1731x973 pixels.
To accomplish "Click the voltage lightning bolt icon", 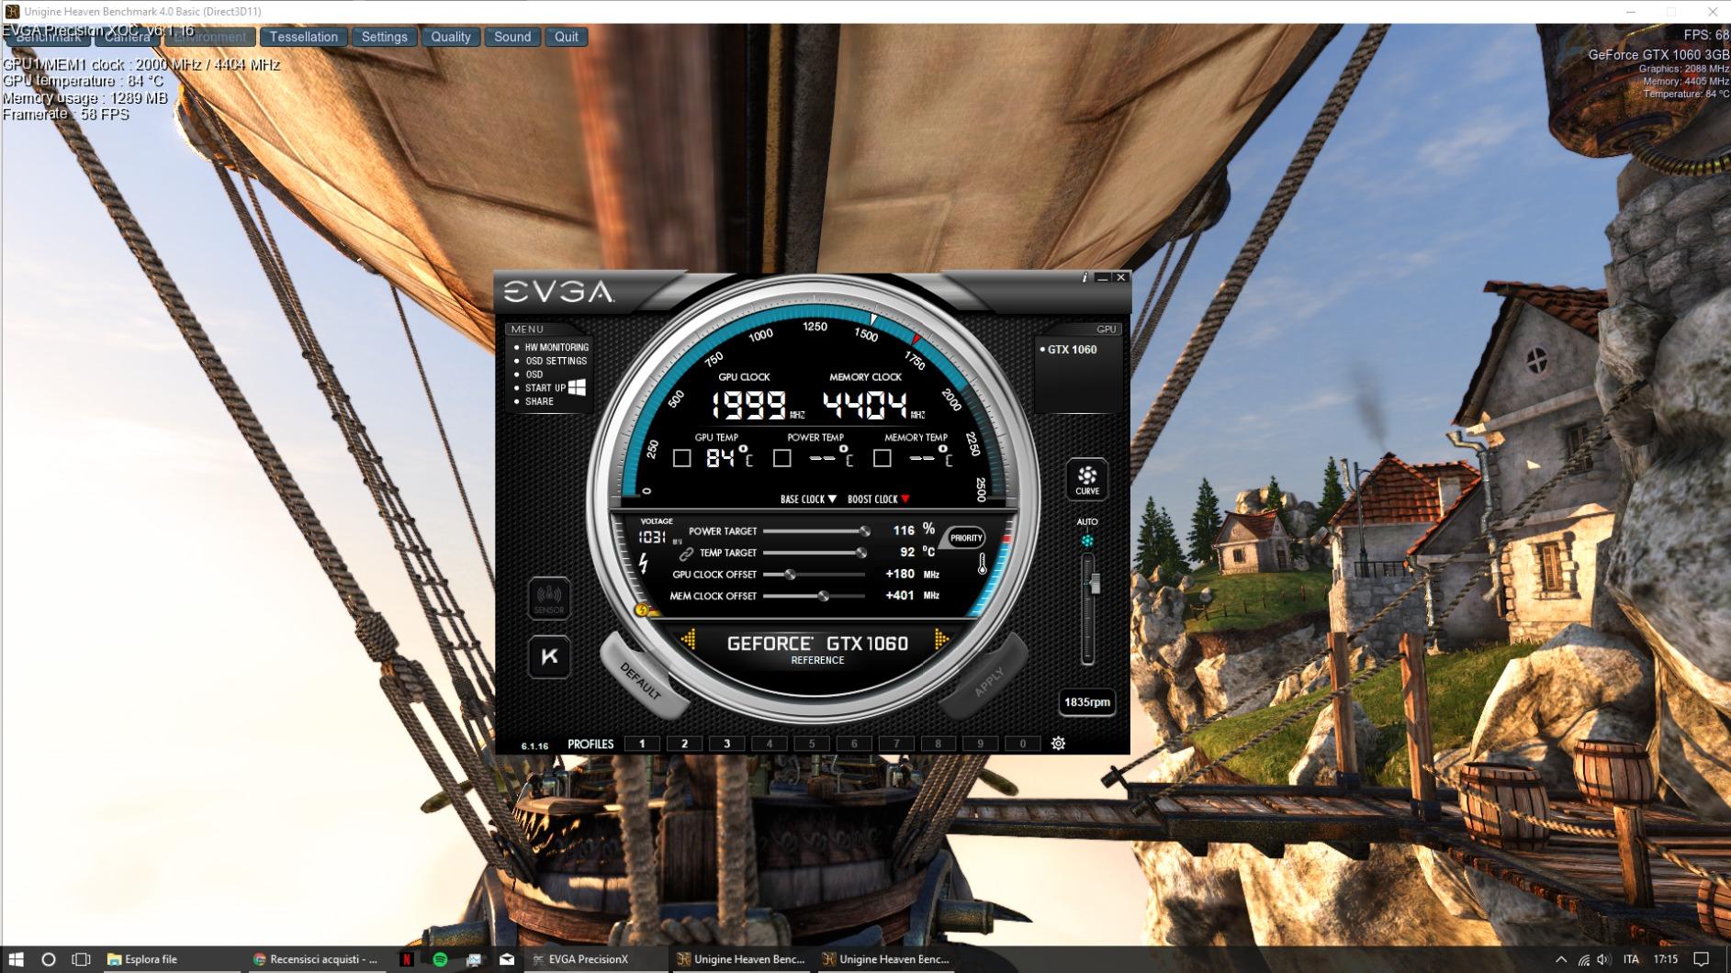I will 644,563.
